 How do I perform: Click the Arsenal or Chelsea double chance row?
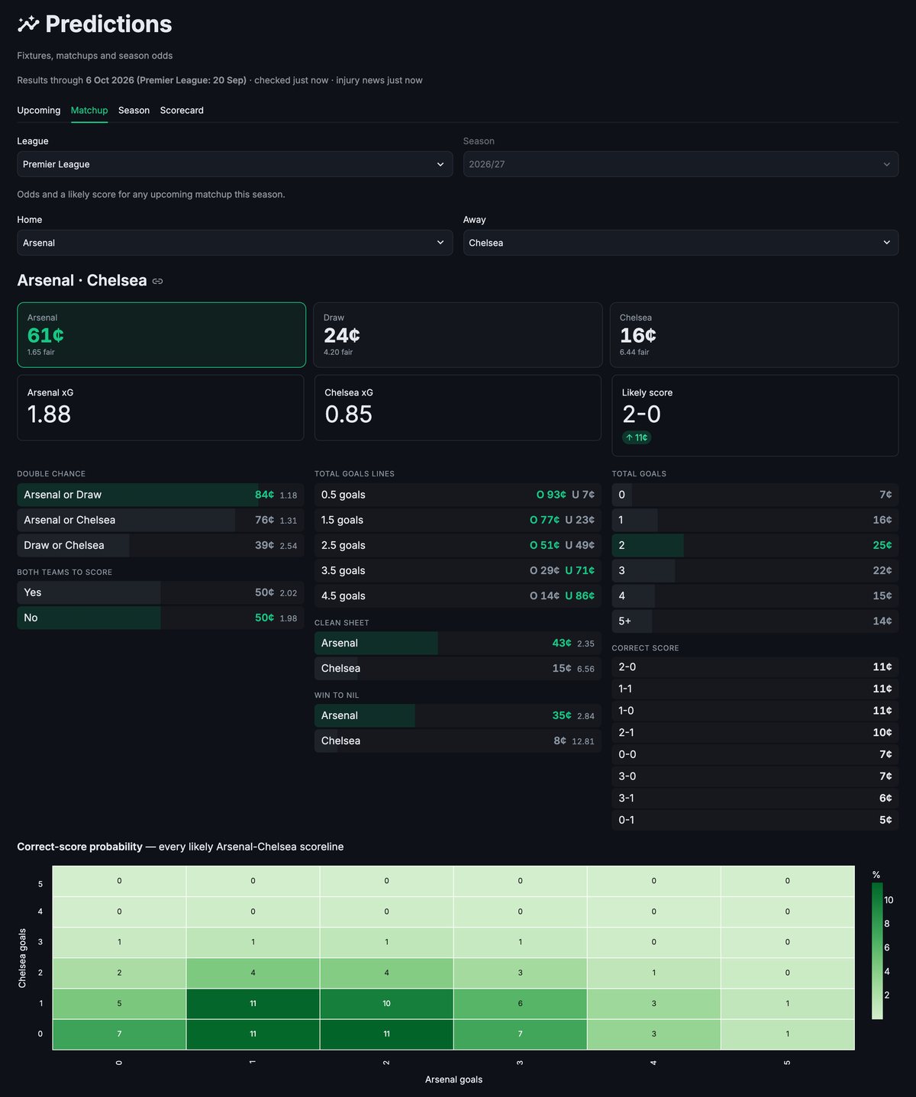(x=160, y=520)
